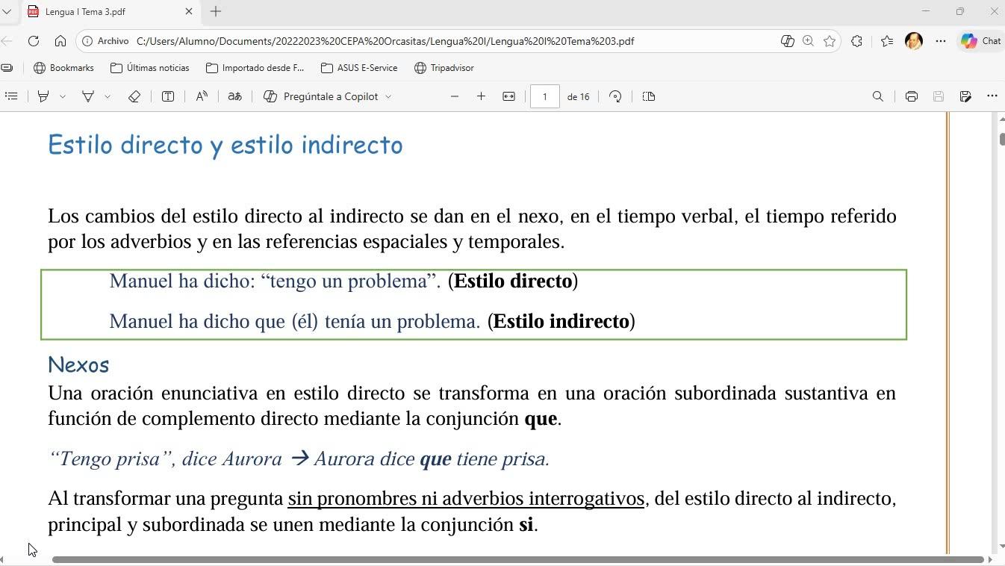Click the vertical scrollbar up arrow
The width and height of the screenshot is (1005, 566).
coord(1001,119)
